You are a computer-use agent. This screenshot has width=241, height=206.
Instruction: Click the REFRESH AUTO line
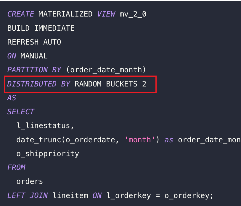pyautogui.click(x=34, y=42)
